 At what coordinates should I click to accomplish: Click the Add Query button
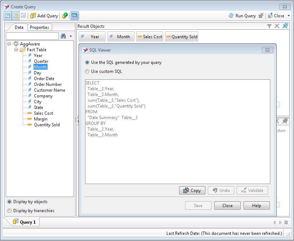coord(44,16)
